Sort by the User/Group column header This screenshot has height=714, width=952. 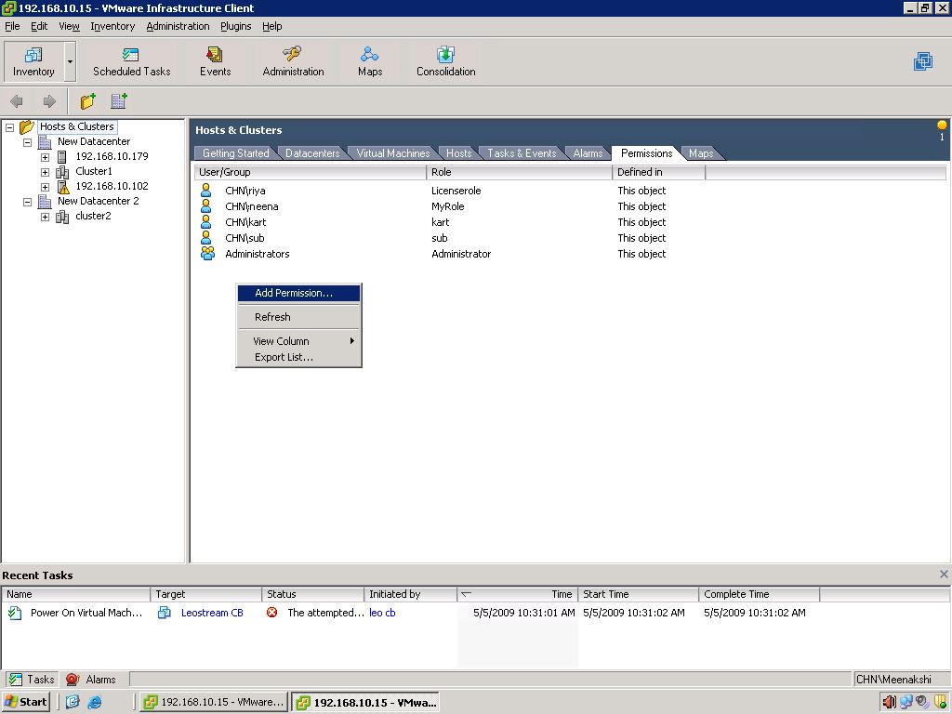click(311, 172)
